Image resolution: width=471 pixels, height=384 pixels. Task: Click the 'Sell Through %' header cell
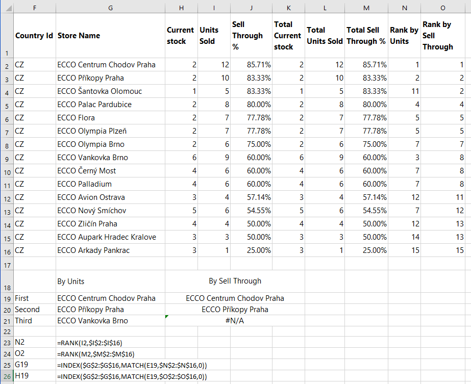coord(251,36)
